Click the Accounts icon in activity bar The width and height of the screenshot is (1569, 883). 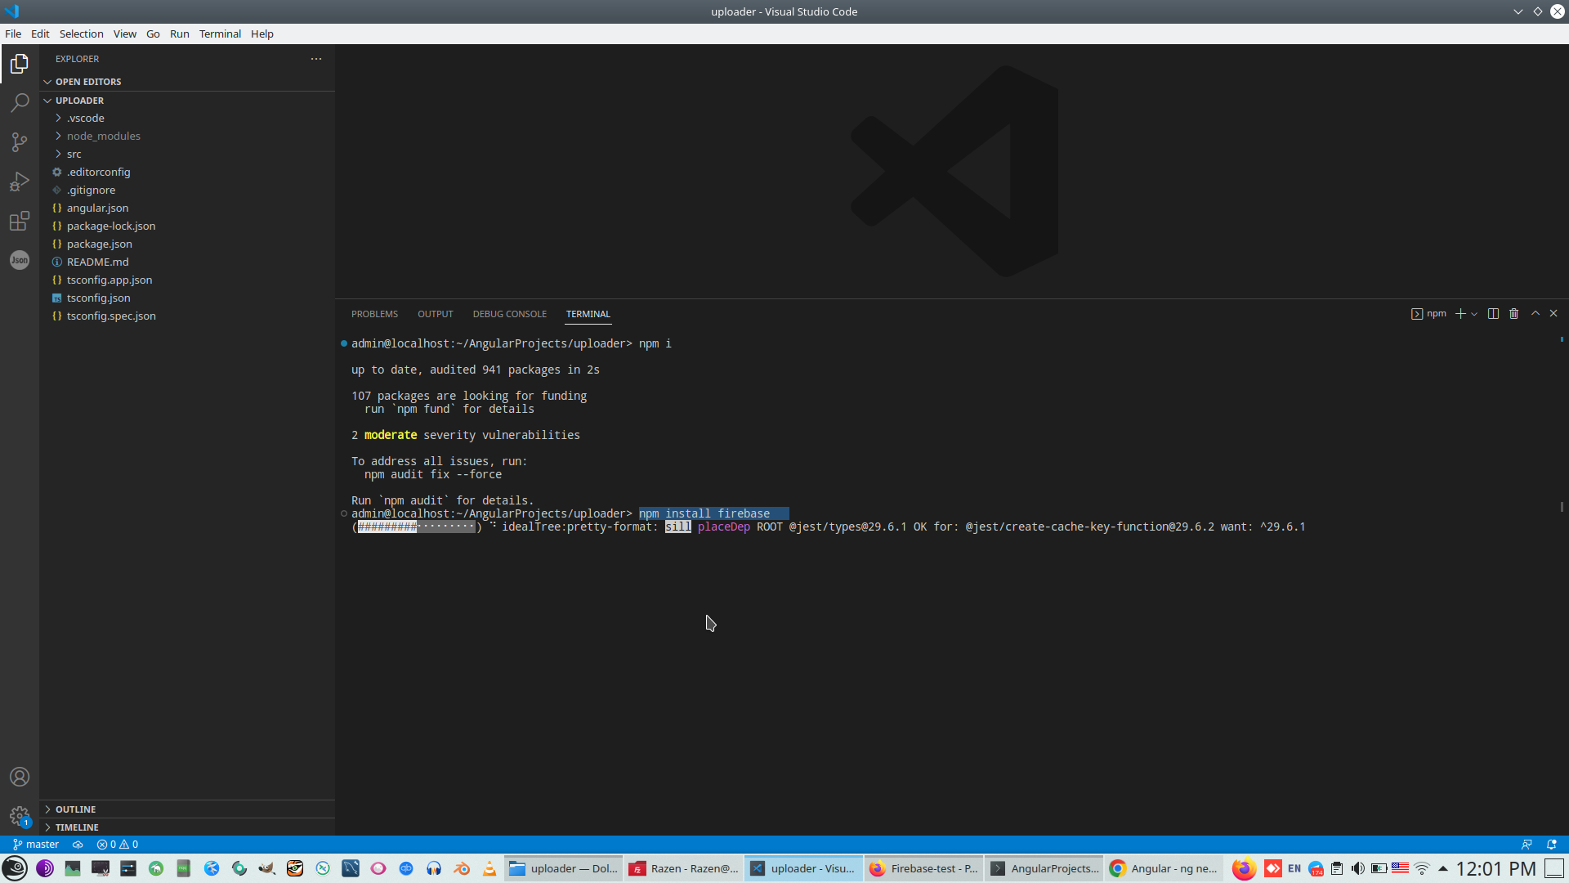20,777
